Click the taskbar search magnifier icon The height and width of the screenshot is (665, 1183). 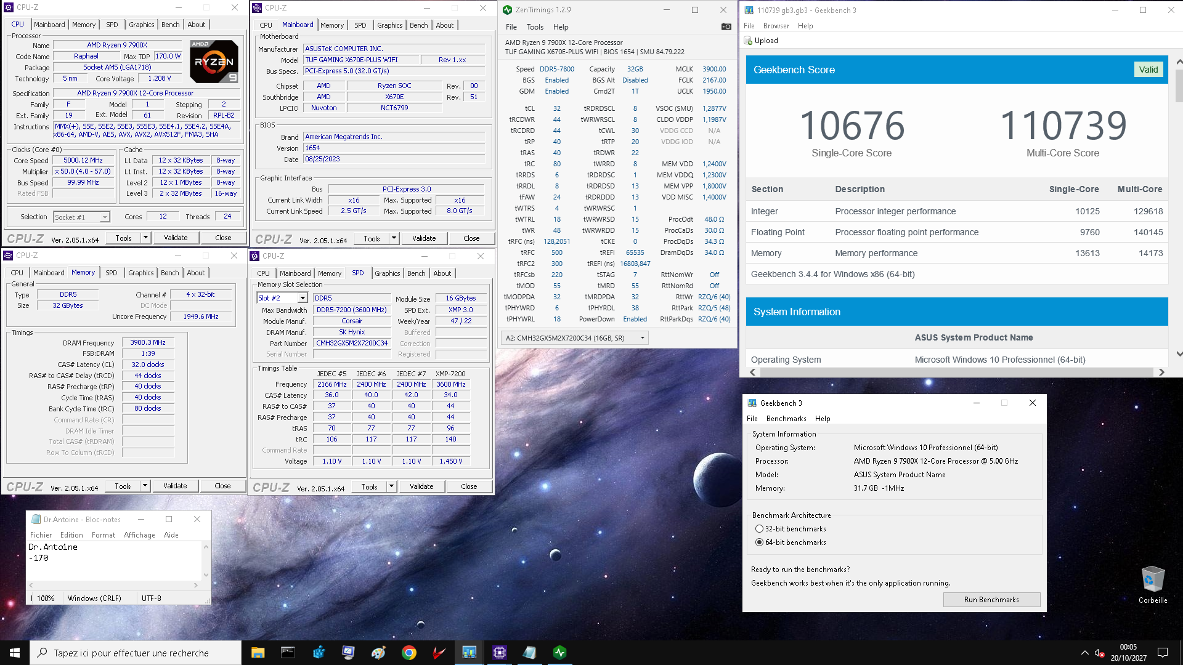(42, 653)
